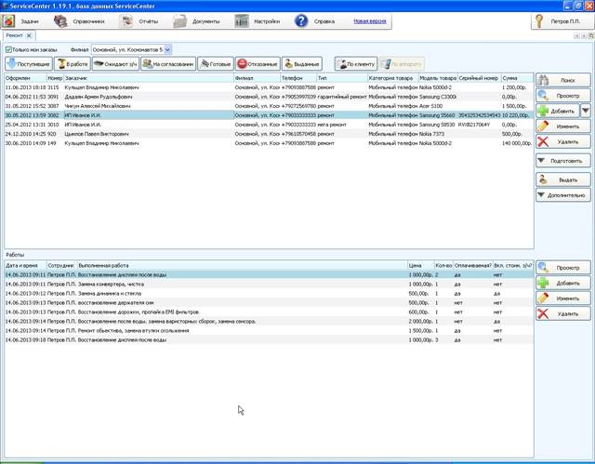Image resolution: width=595 pixels, height=464 pixels.
Task: Open the Отчёты toolbar section
Action: [x=139, y=21]
